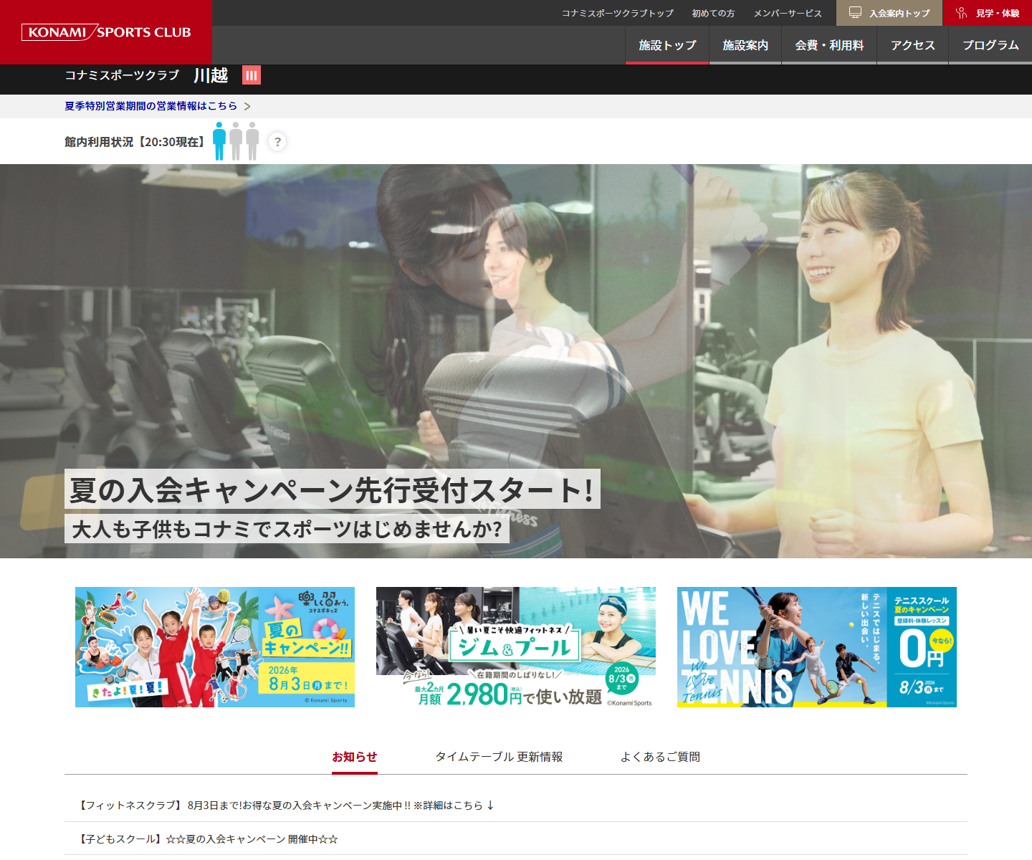This screenshot has height=860, width=1032.
Task: Open the プログラム navigation item
Action: tap(990, 45)
